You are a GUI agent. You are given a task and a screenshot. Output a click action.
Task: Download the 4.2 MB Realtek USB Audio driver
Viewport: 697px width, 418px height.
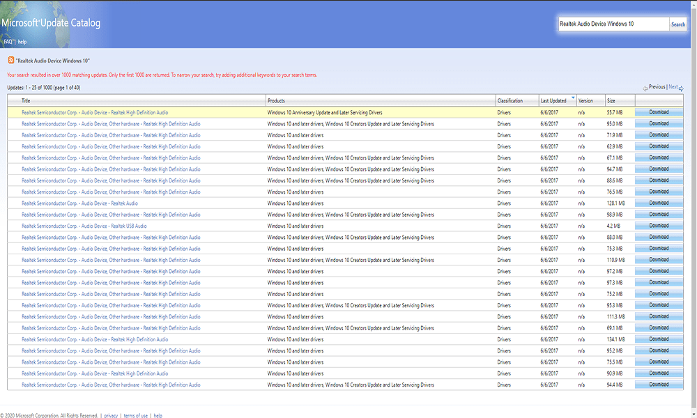[659, 226]
